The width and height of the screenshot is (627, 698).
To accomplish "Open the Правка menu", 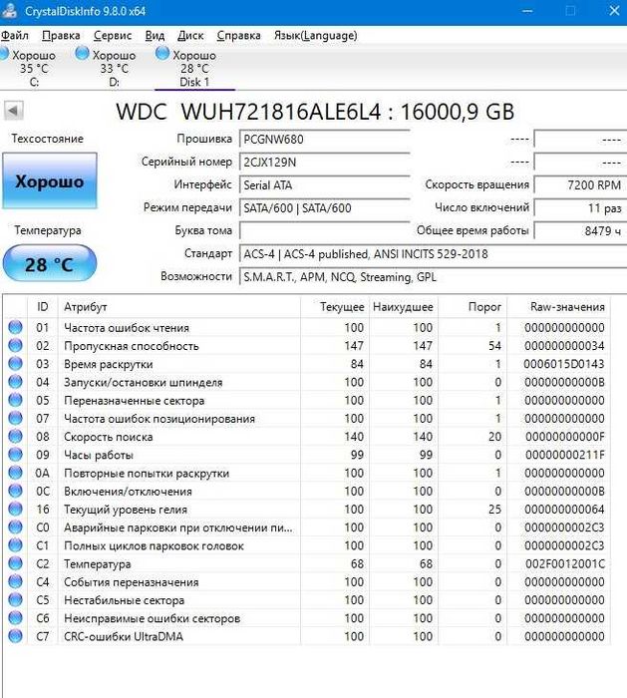I will 61,36.
